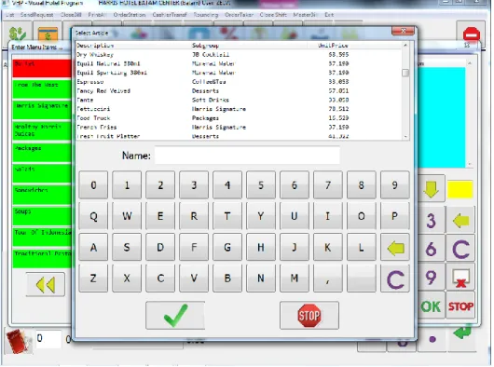Select French Fries article row

click(239, 128)
